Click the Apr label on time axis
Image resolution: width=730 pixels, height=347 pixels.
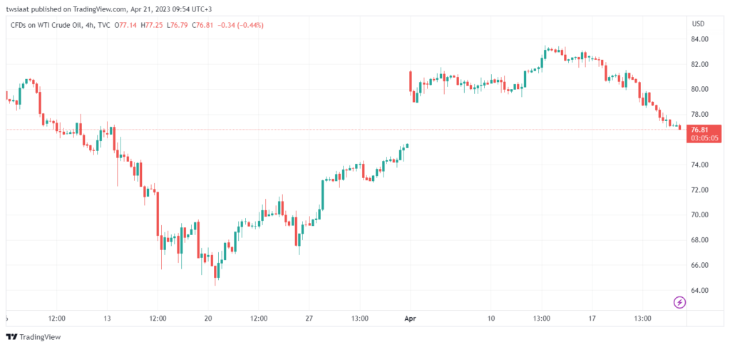pyautogui.click(x=410, y=318)
